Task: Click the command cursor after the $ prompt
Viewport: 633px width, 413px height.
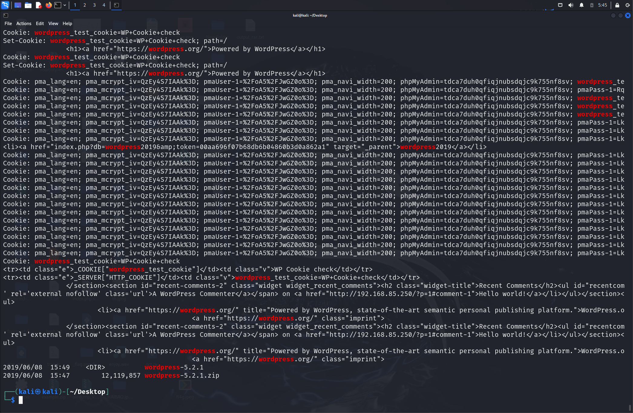Action: pos(21,400)
